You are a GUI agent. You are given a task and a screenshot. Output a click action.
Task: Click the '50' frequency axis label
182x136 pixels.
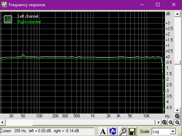[x=23, y=116]
